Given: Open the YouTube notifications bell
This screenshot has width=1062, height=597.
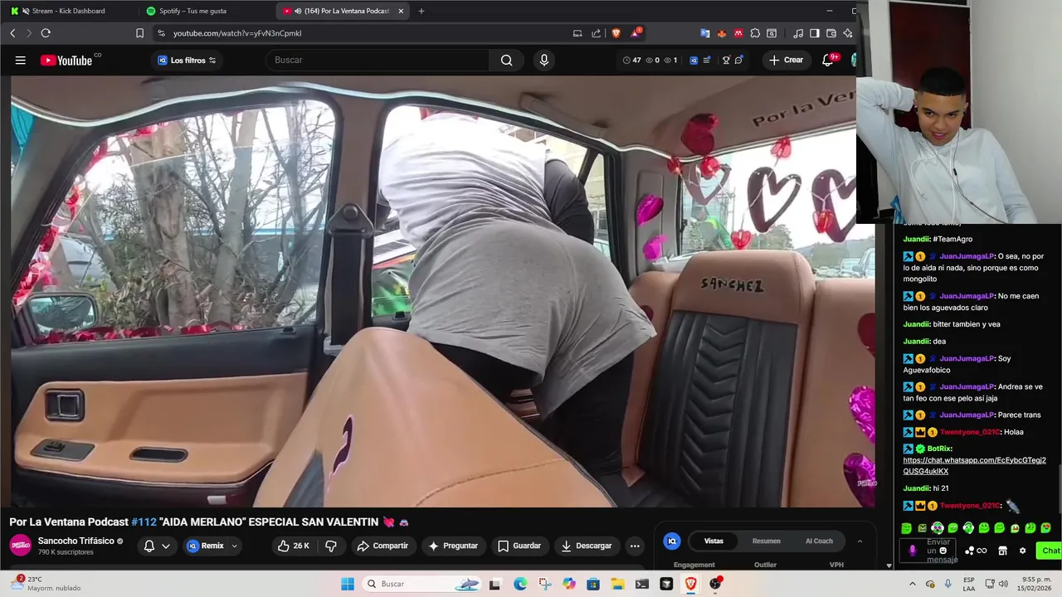Looking at the screenshot, I should 827,60.
